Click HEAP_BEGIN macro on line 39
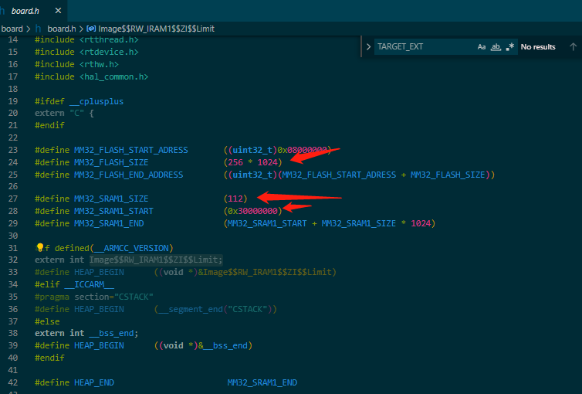 [x=99, y=345]
